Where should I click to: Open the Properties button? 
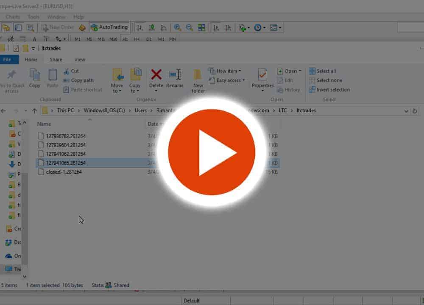pyautogui.click(x=262, y=80)
